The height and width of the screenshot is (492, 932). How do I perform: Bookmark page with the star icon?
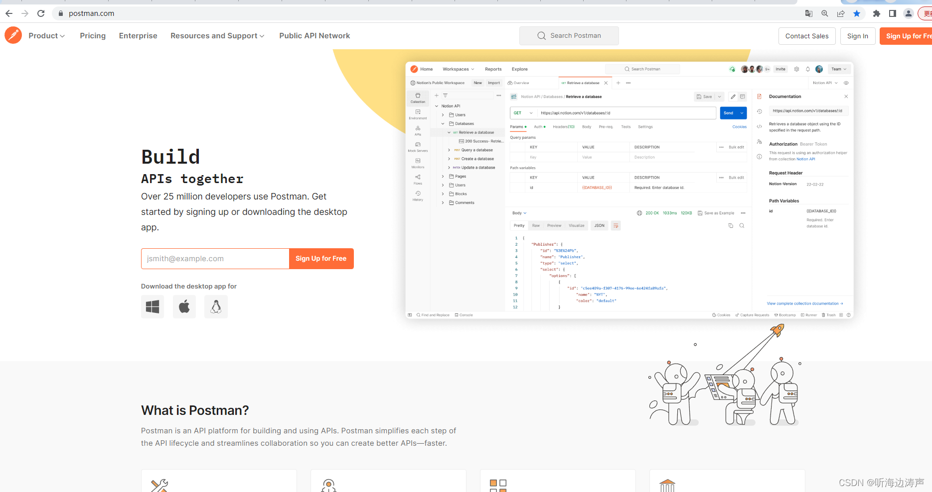(857, 13)
